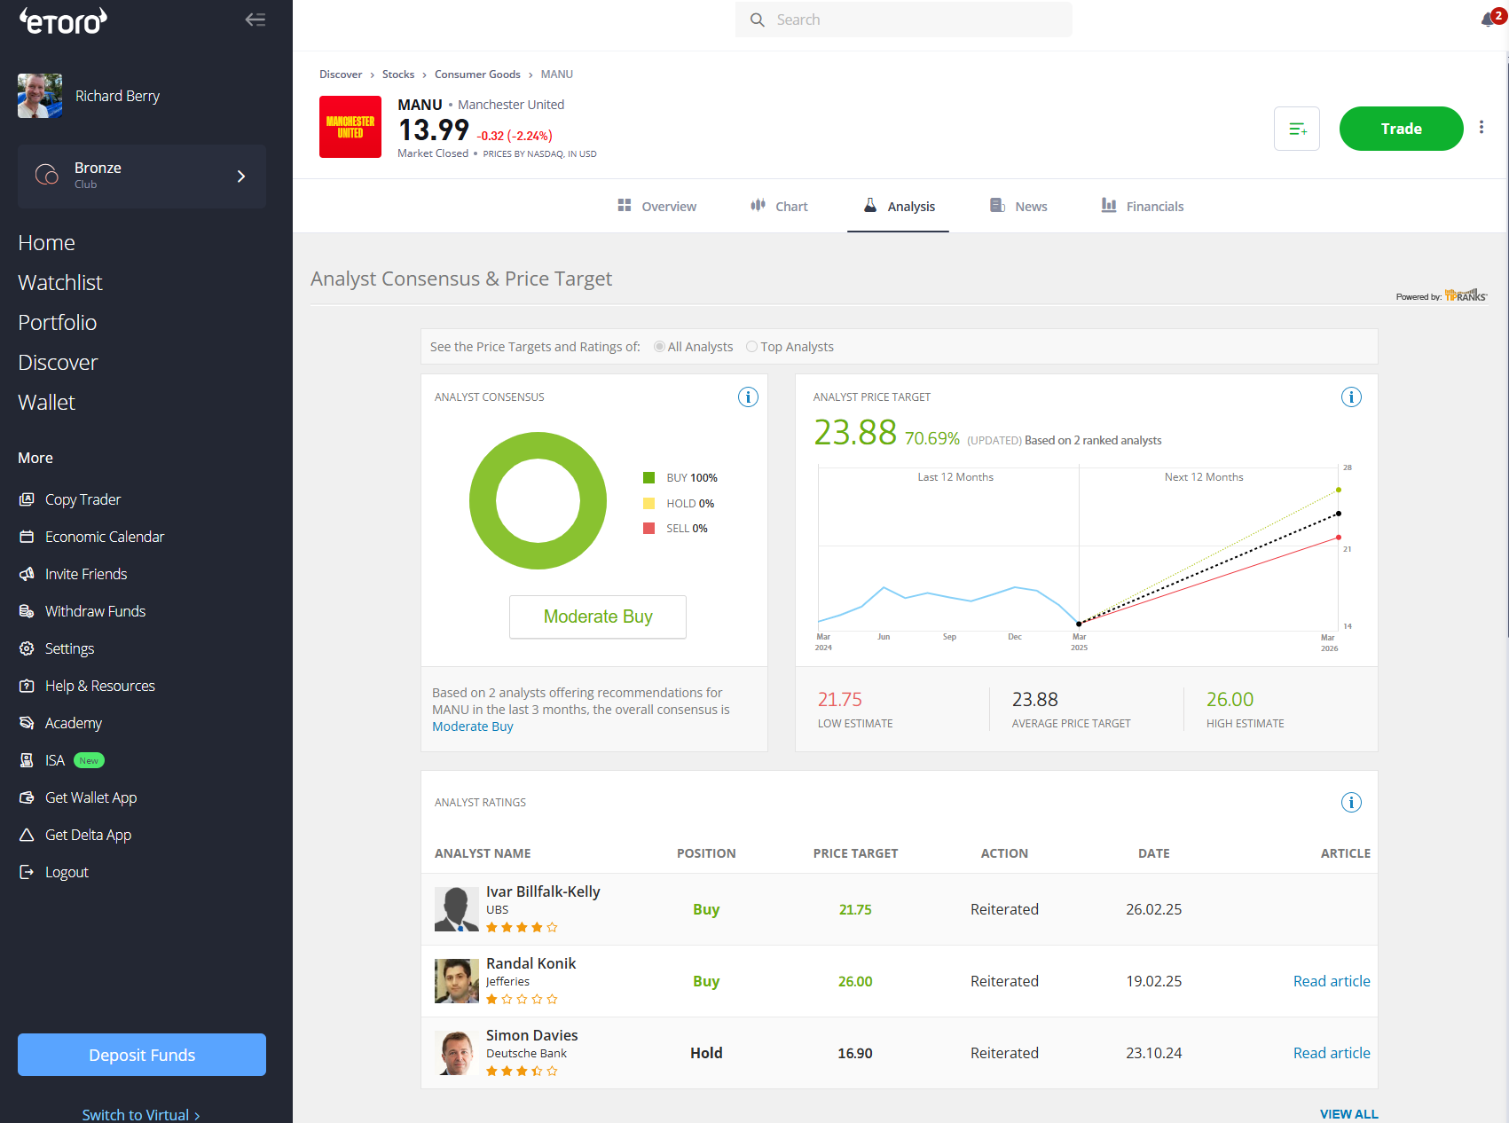This screenshot has width=1509, height=1123.
Task: Open Ivar Billfalk-Kelly analyst photo
Action: [457, 909]
